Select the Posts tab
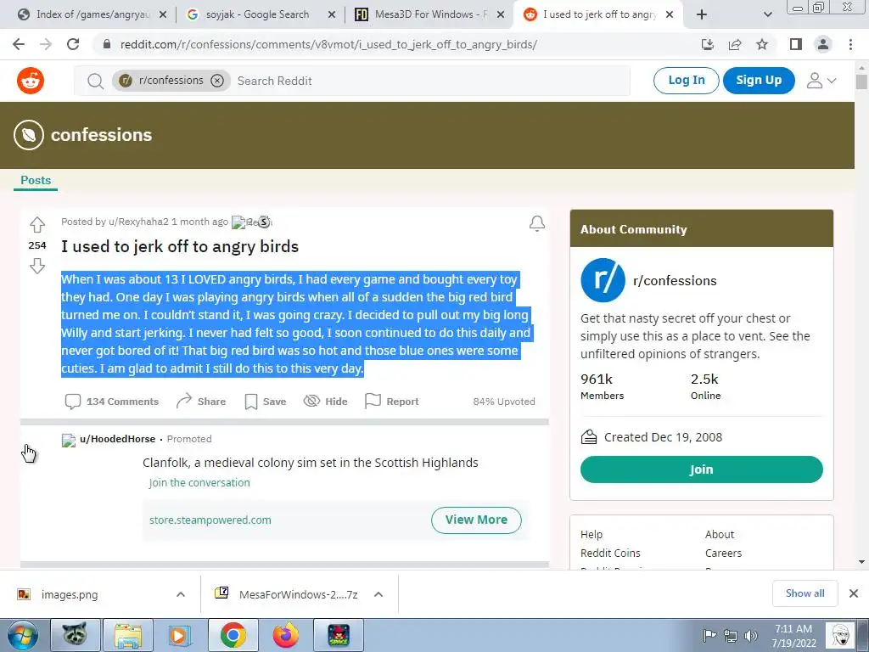869x652 pixels. pos(36,180)
